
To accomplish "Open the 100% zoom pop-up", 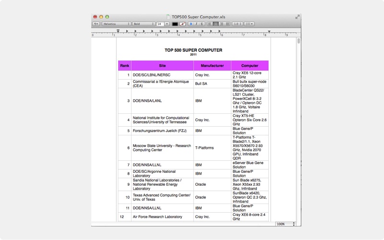I will click(286, 224).
